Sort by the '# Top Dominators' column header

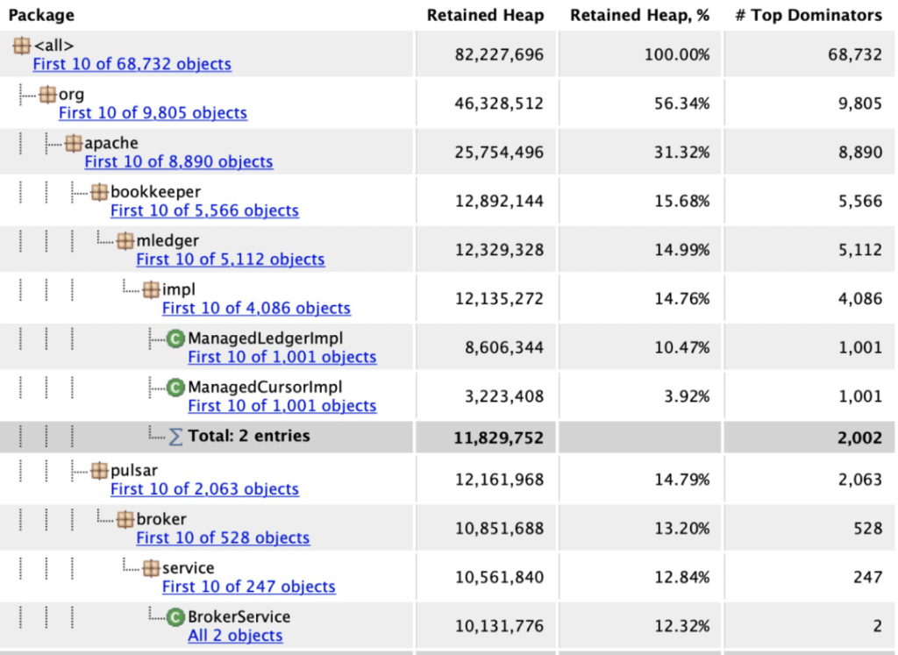pyautogui.click(x=809, y=15)
